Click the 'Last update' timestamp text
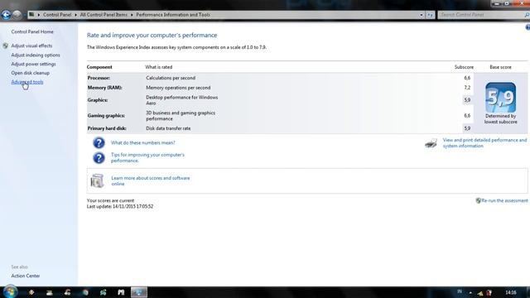 [120, 206]
